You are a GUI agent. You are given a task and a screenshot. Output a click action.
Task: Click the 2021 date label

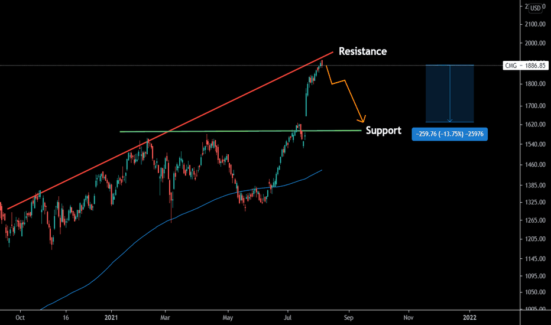(x=111, y=318)
